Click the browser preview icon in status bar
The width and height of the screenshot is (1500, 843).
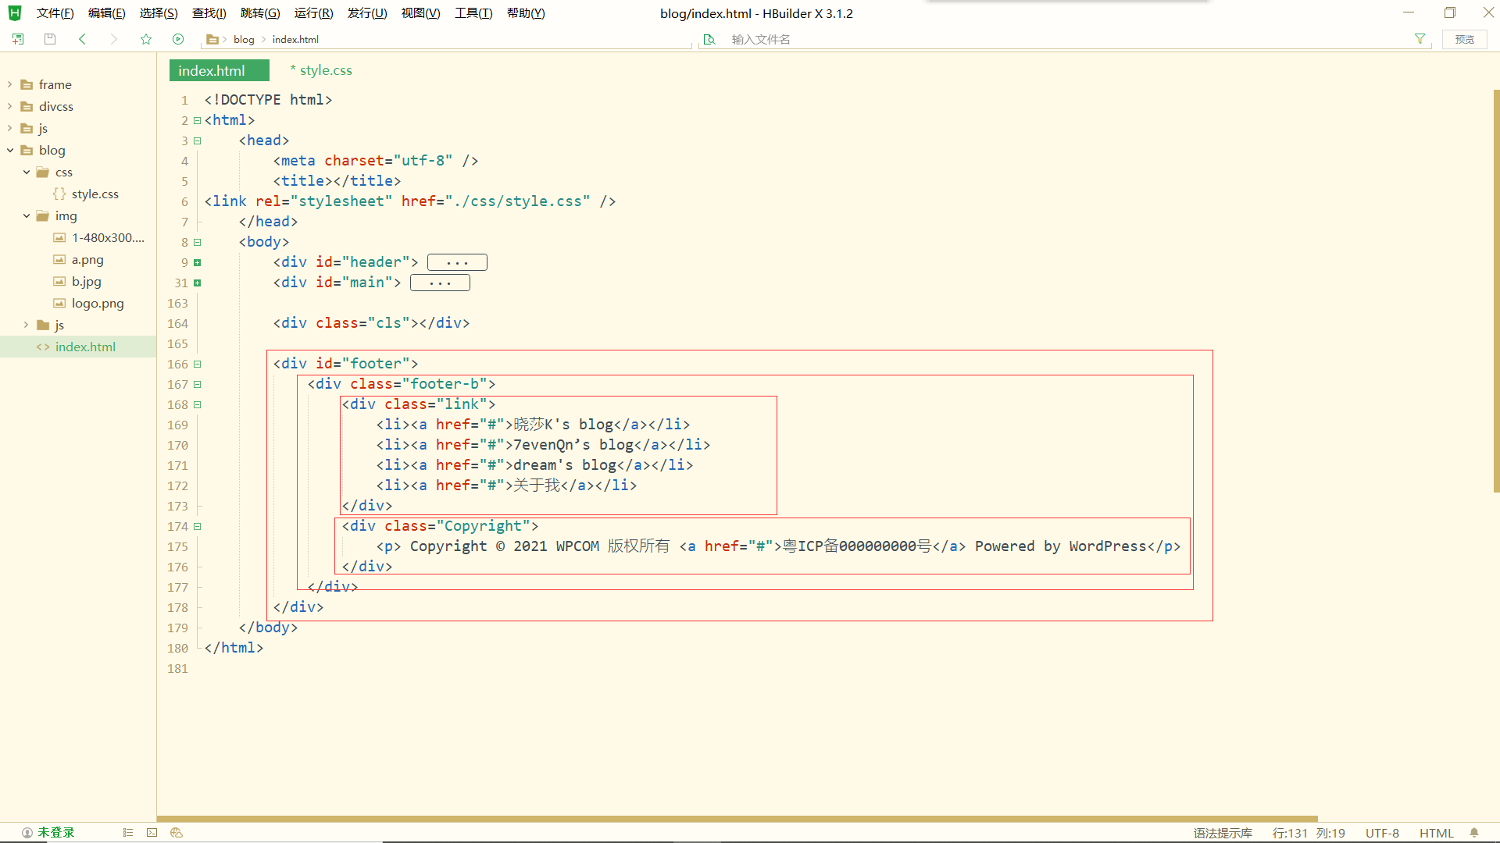(x=177, y=833)
